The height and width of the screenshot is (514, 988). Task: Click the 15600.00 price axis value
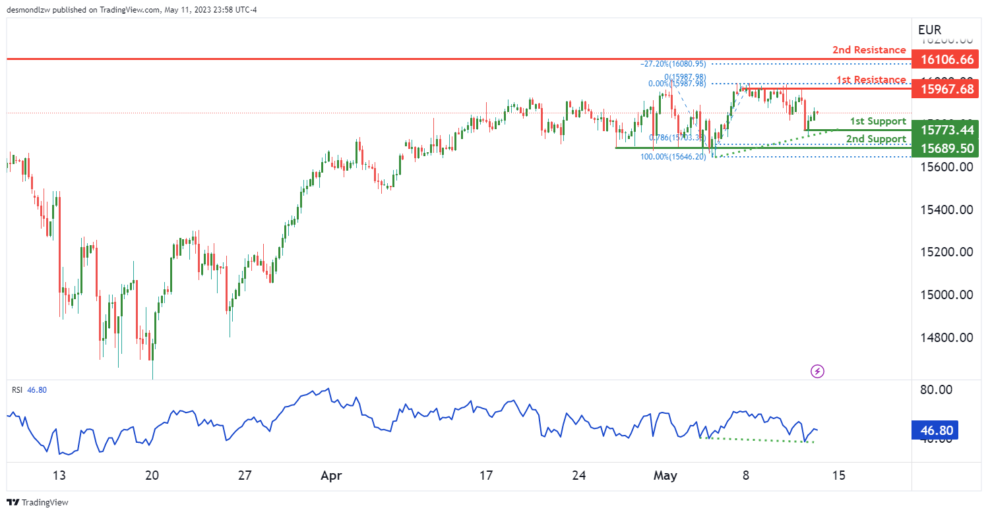click(x=946, y=167)
